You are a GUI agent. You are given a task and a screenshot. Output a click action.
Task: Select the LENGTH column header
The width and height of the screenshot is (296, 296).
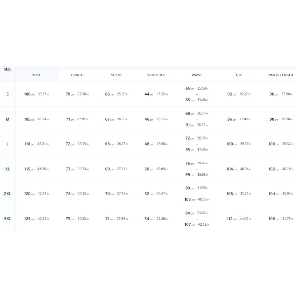(77, 75)
